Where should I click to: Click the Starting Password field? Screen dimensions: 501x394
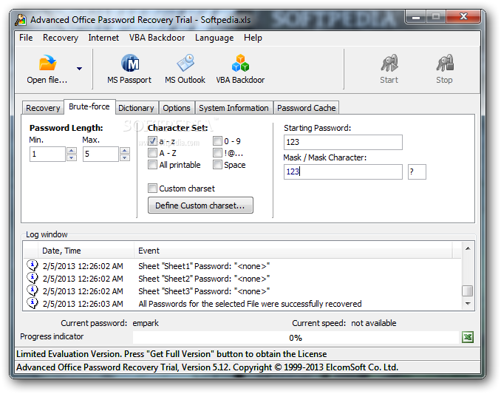(343, 142)
